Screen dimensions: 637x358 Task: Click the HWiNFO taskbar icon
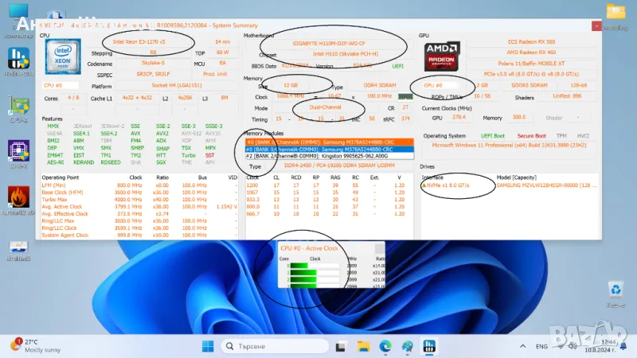click(428, 346)
